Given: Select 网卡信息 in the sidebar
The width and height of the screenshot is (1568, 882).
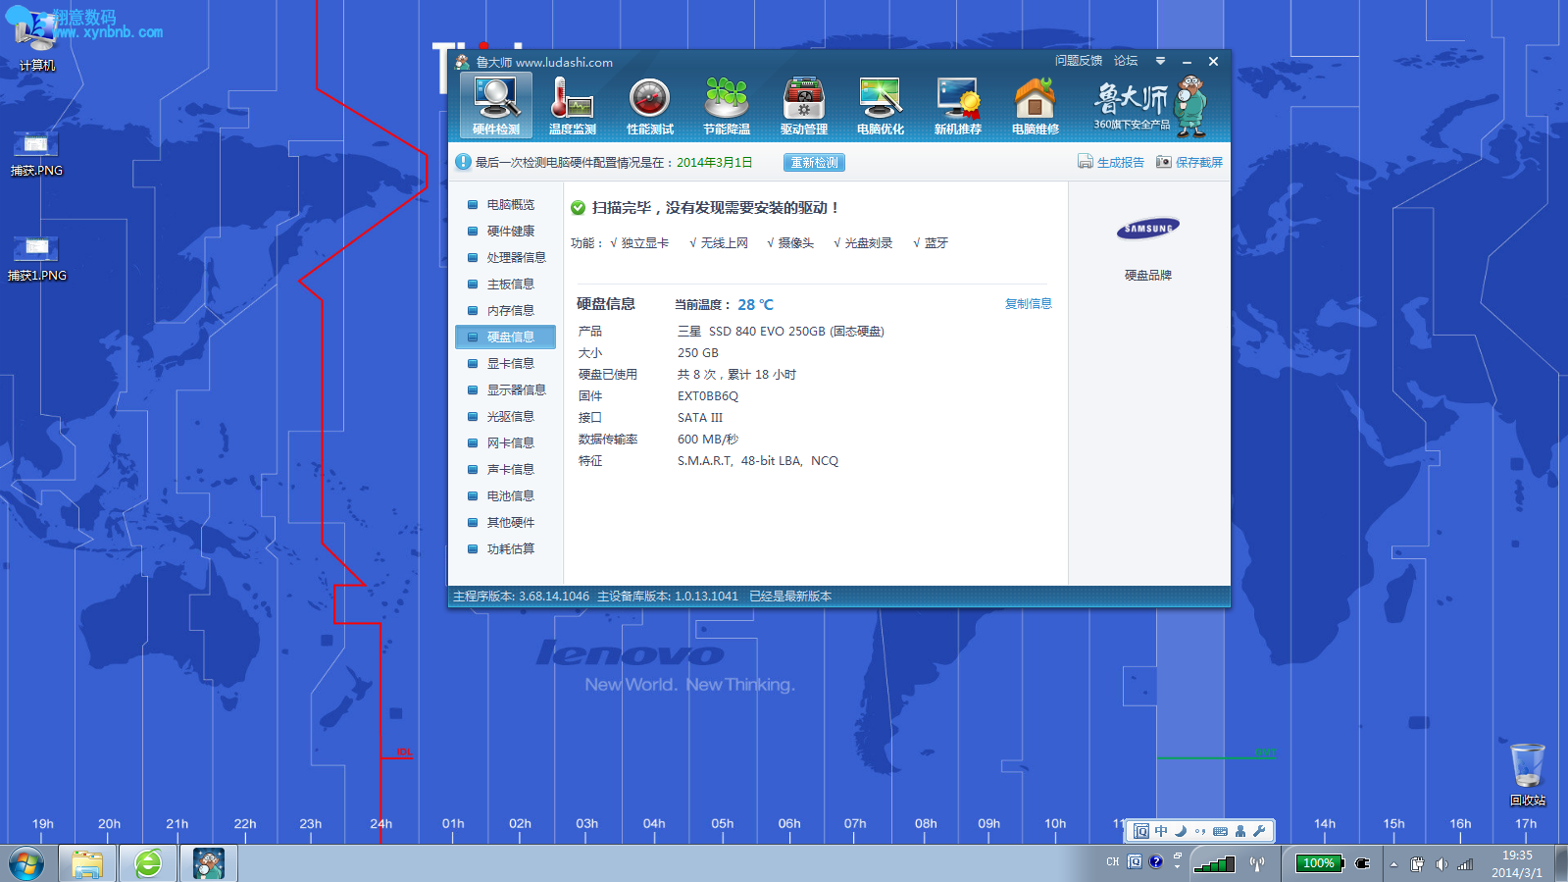Looking at the screenshot, I should 506,442.
